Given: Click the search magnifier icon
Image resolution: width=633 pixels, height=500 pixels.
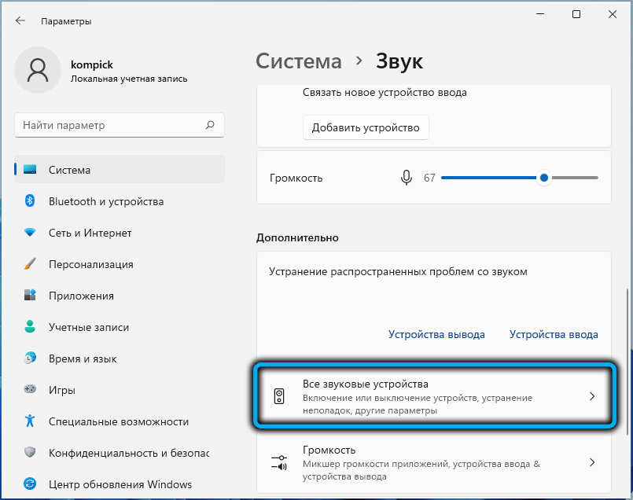Looking at the screenshot, I should [x=210, y=125].
